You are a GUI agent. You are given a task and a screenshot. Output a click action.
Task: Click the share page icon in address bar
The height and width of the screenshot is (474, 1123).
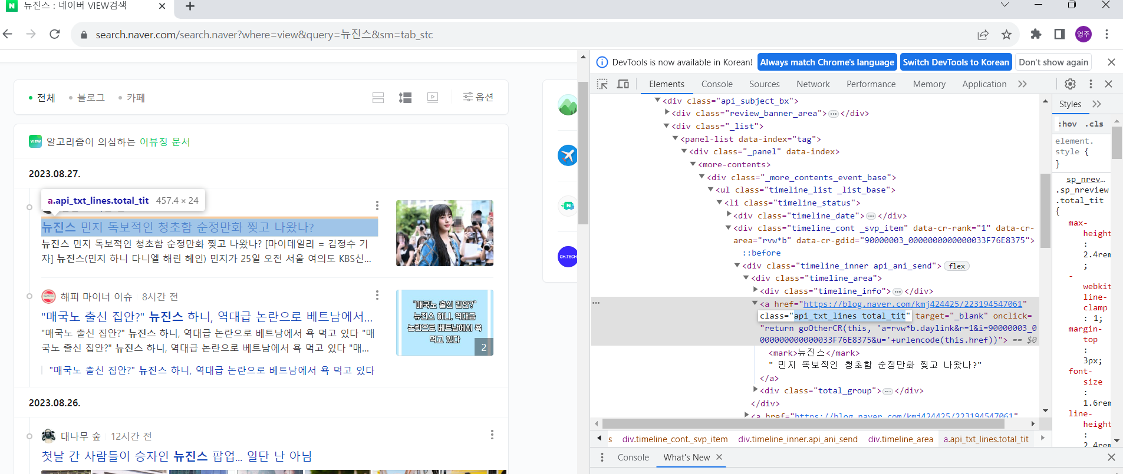[983, 35]
